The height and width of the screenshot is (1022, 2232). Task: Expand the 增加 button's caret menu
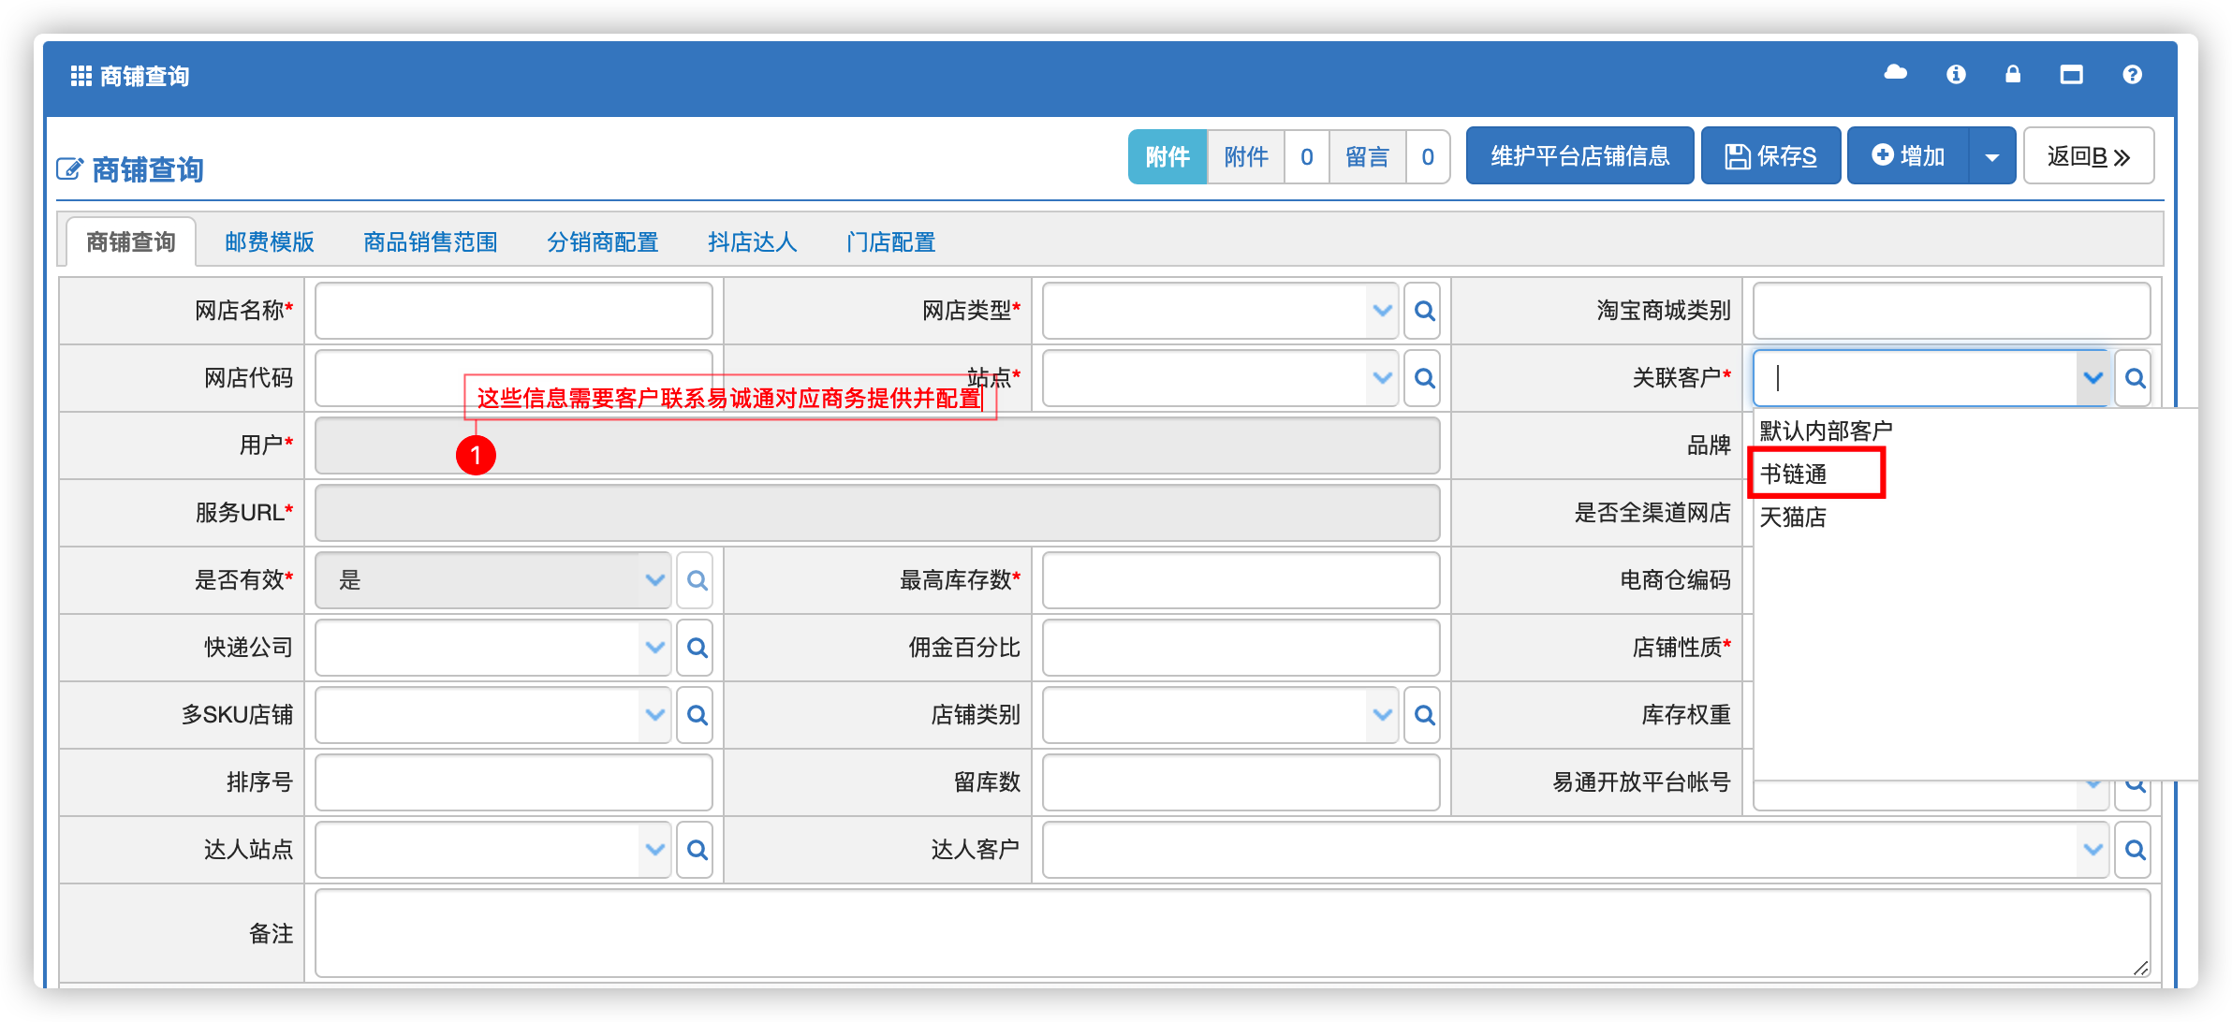pos(1992,156)
